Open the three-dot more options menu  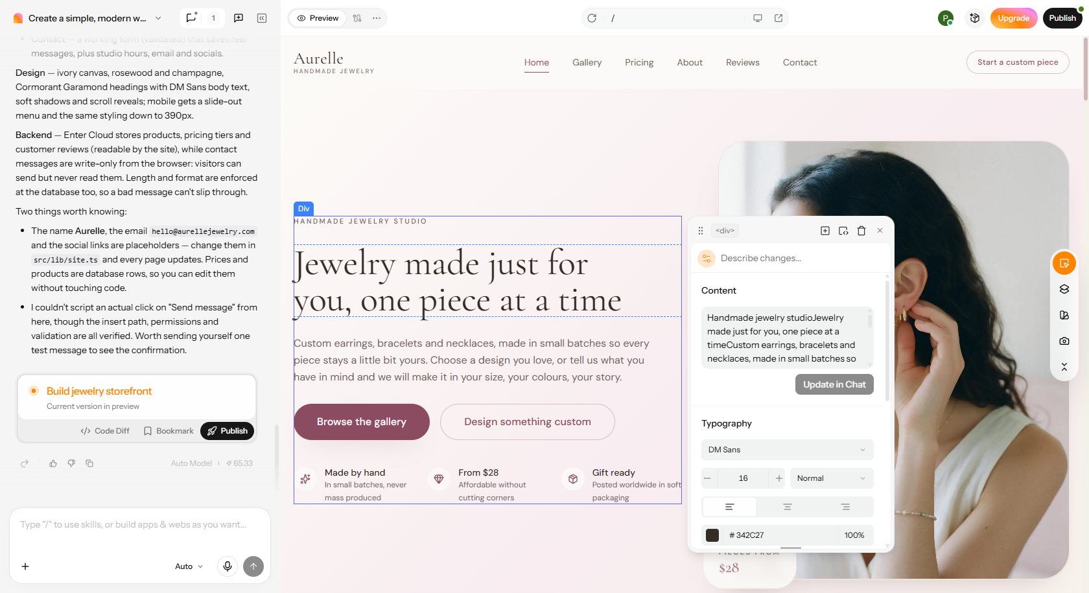[x=377, y=18]
